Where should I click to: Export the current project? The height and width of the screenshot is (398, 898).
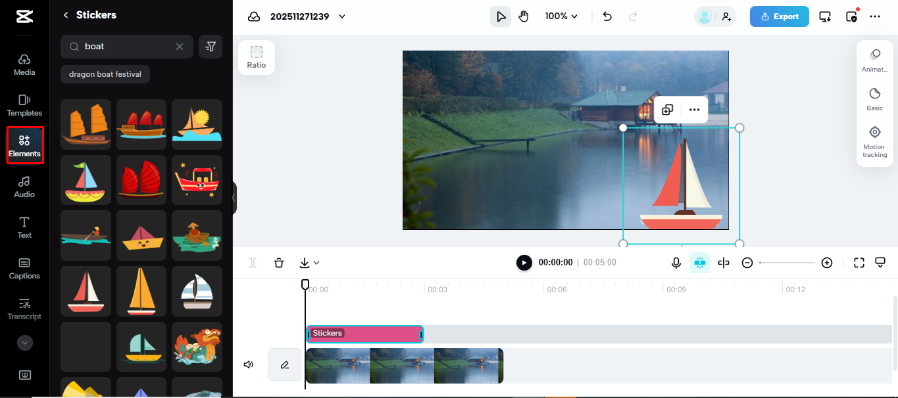coord(779,16)
